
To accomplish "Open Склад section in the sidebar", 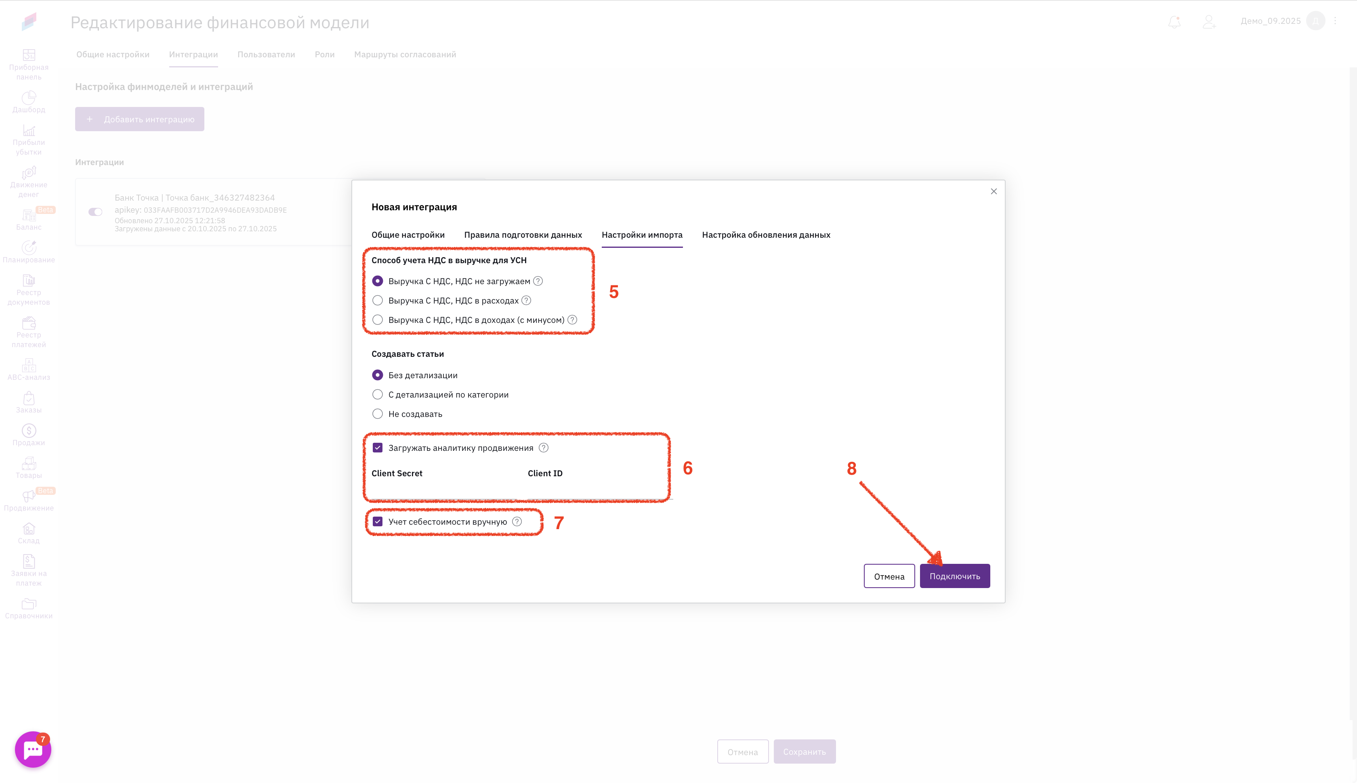I will point(29,533).
